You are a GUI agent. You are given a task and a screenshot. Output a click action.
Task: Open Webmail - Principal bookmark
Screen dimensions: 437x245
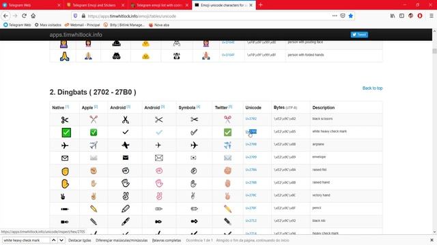tap(82, 25)
